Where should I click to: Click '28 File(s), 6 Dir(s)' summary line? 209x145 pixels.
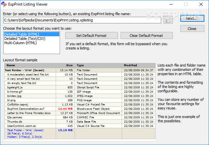click(x=20, y=133)
